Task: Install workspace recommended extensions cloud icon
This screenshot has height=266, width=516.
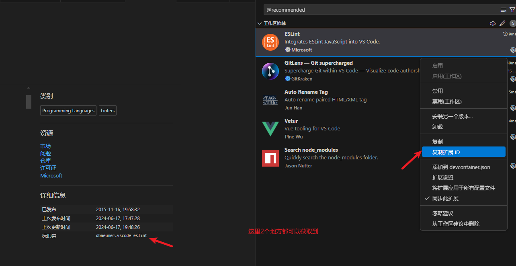Action: click(493, 24)
